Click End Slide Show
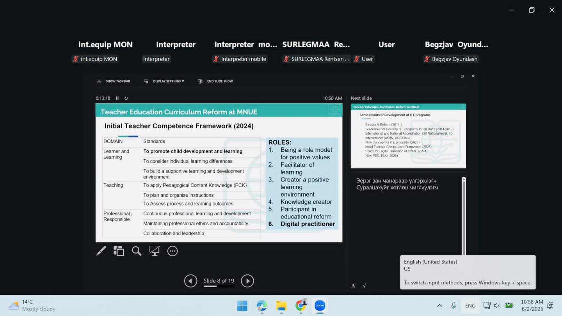 [x=215, y=81]
